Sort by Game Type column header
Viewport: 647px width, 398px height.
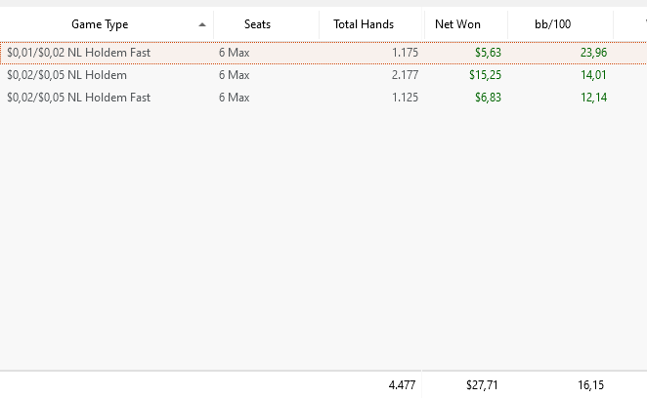pyautogui.click(x=100, y=24)
